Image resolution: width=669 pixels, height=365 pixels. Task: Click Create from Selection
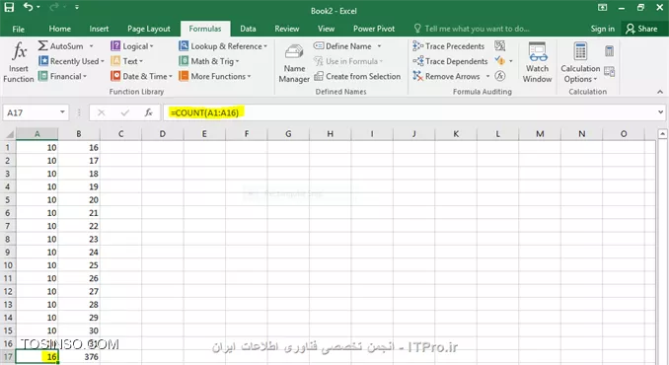[357, 76]
